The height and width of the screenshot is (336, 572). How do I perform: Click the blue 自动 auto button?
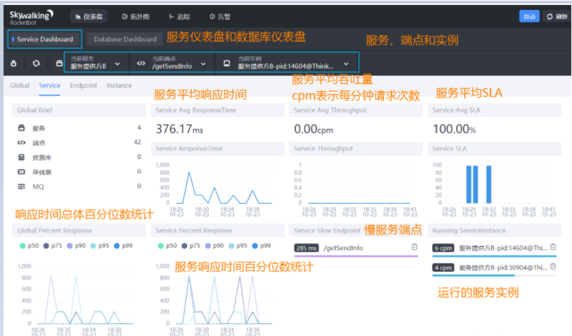pyautogui.click(x=529, y=16)
